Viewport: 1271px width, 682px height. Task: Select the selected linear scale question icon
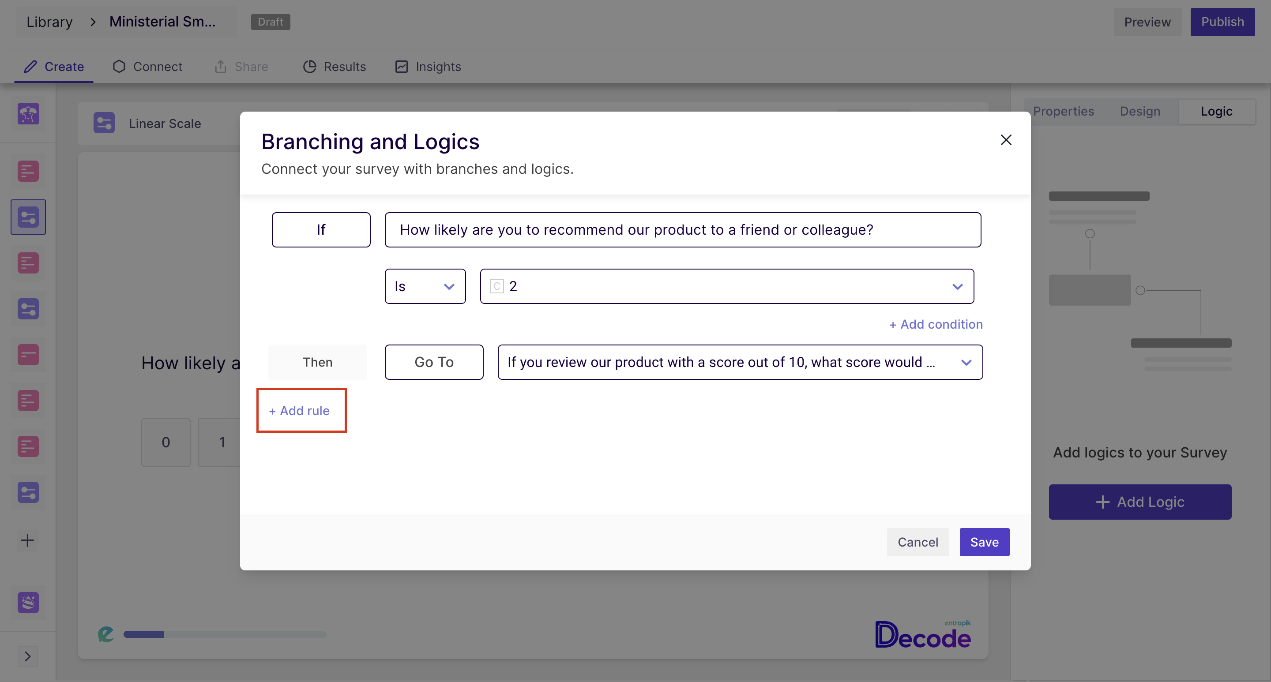point(28,217)
